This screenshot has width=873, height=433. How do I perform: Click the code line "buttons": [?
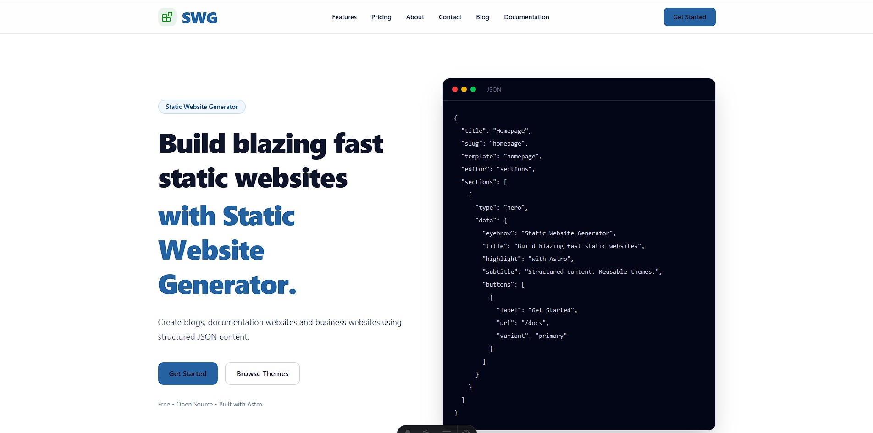(x=503, y=284)
